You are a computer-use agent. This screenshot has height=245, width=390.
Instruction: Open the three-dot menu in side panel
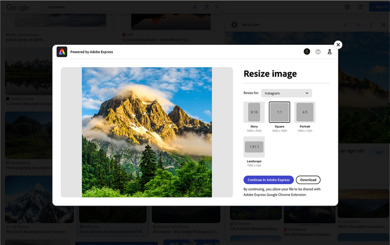(371, 25)
